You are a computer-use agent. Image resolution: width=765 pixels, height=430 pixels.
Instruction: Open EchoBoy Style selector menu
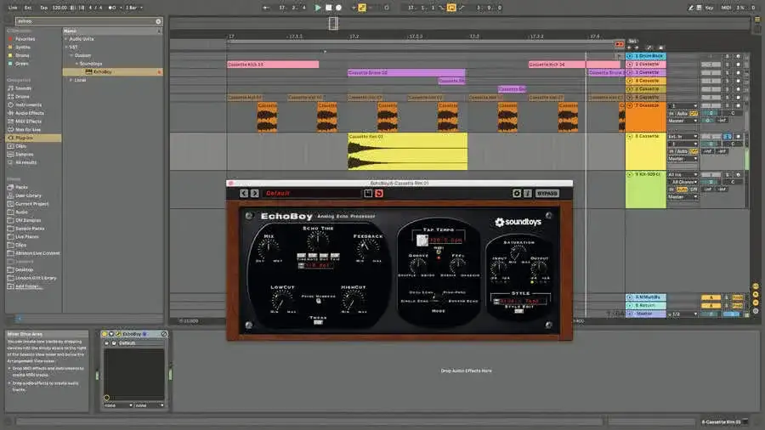[x=520, y=302]
